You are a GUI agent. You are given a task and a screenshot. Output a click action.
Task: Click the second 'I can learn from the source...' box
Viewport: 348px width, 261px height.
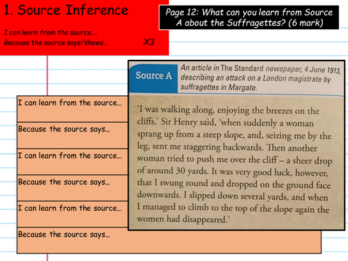coord(72,161)
